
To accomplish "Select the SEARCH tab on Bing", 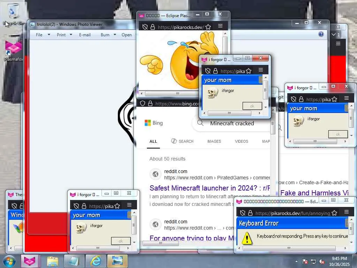I will [182, 141].
